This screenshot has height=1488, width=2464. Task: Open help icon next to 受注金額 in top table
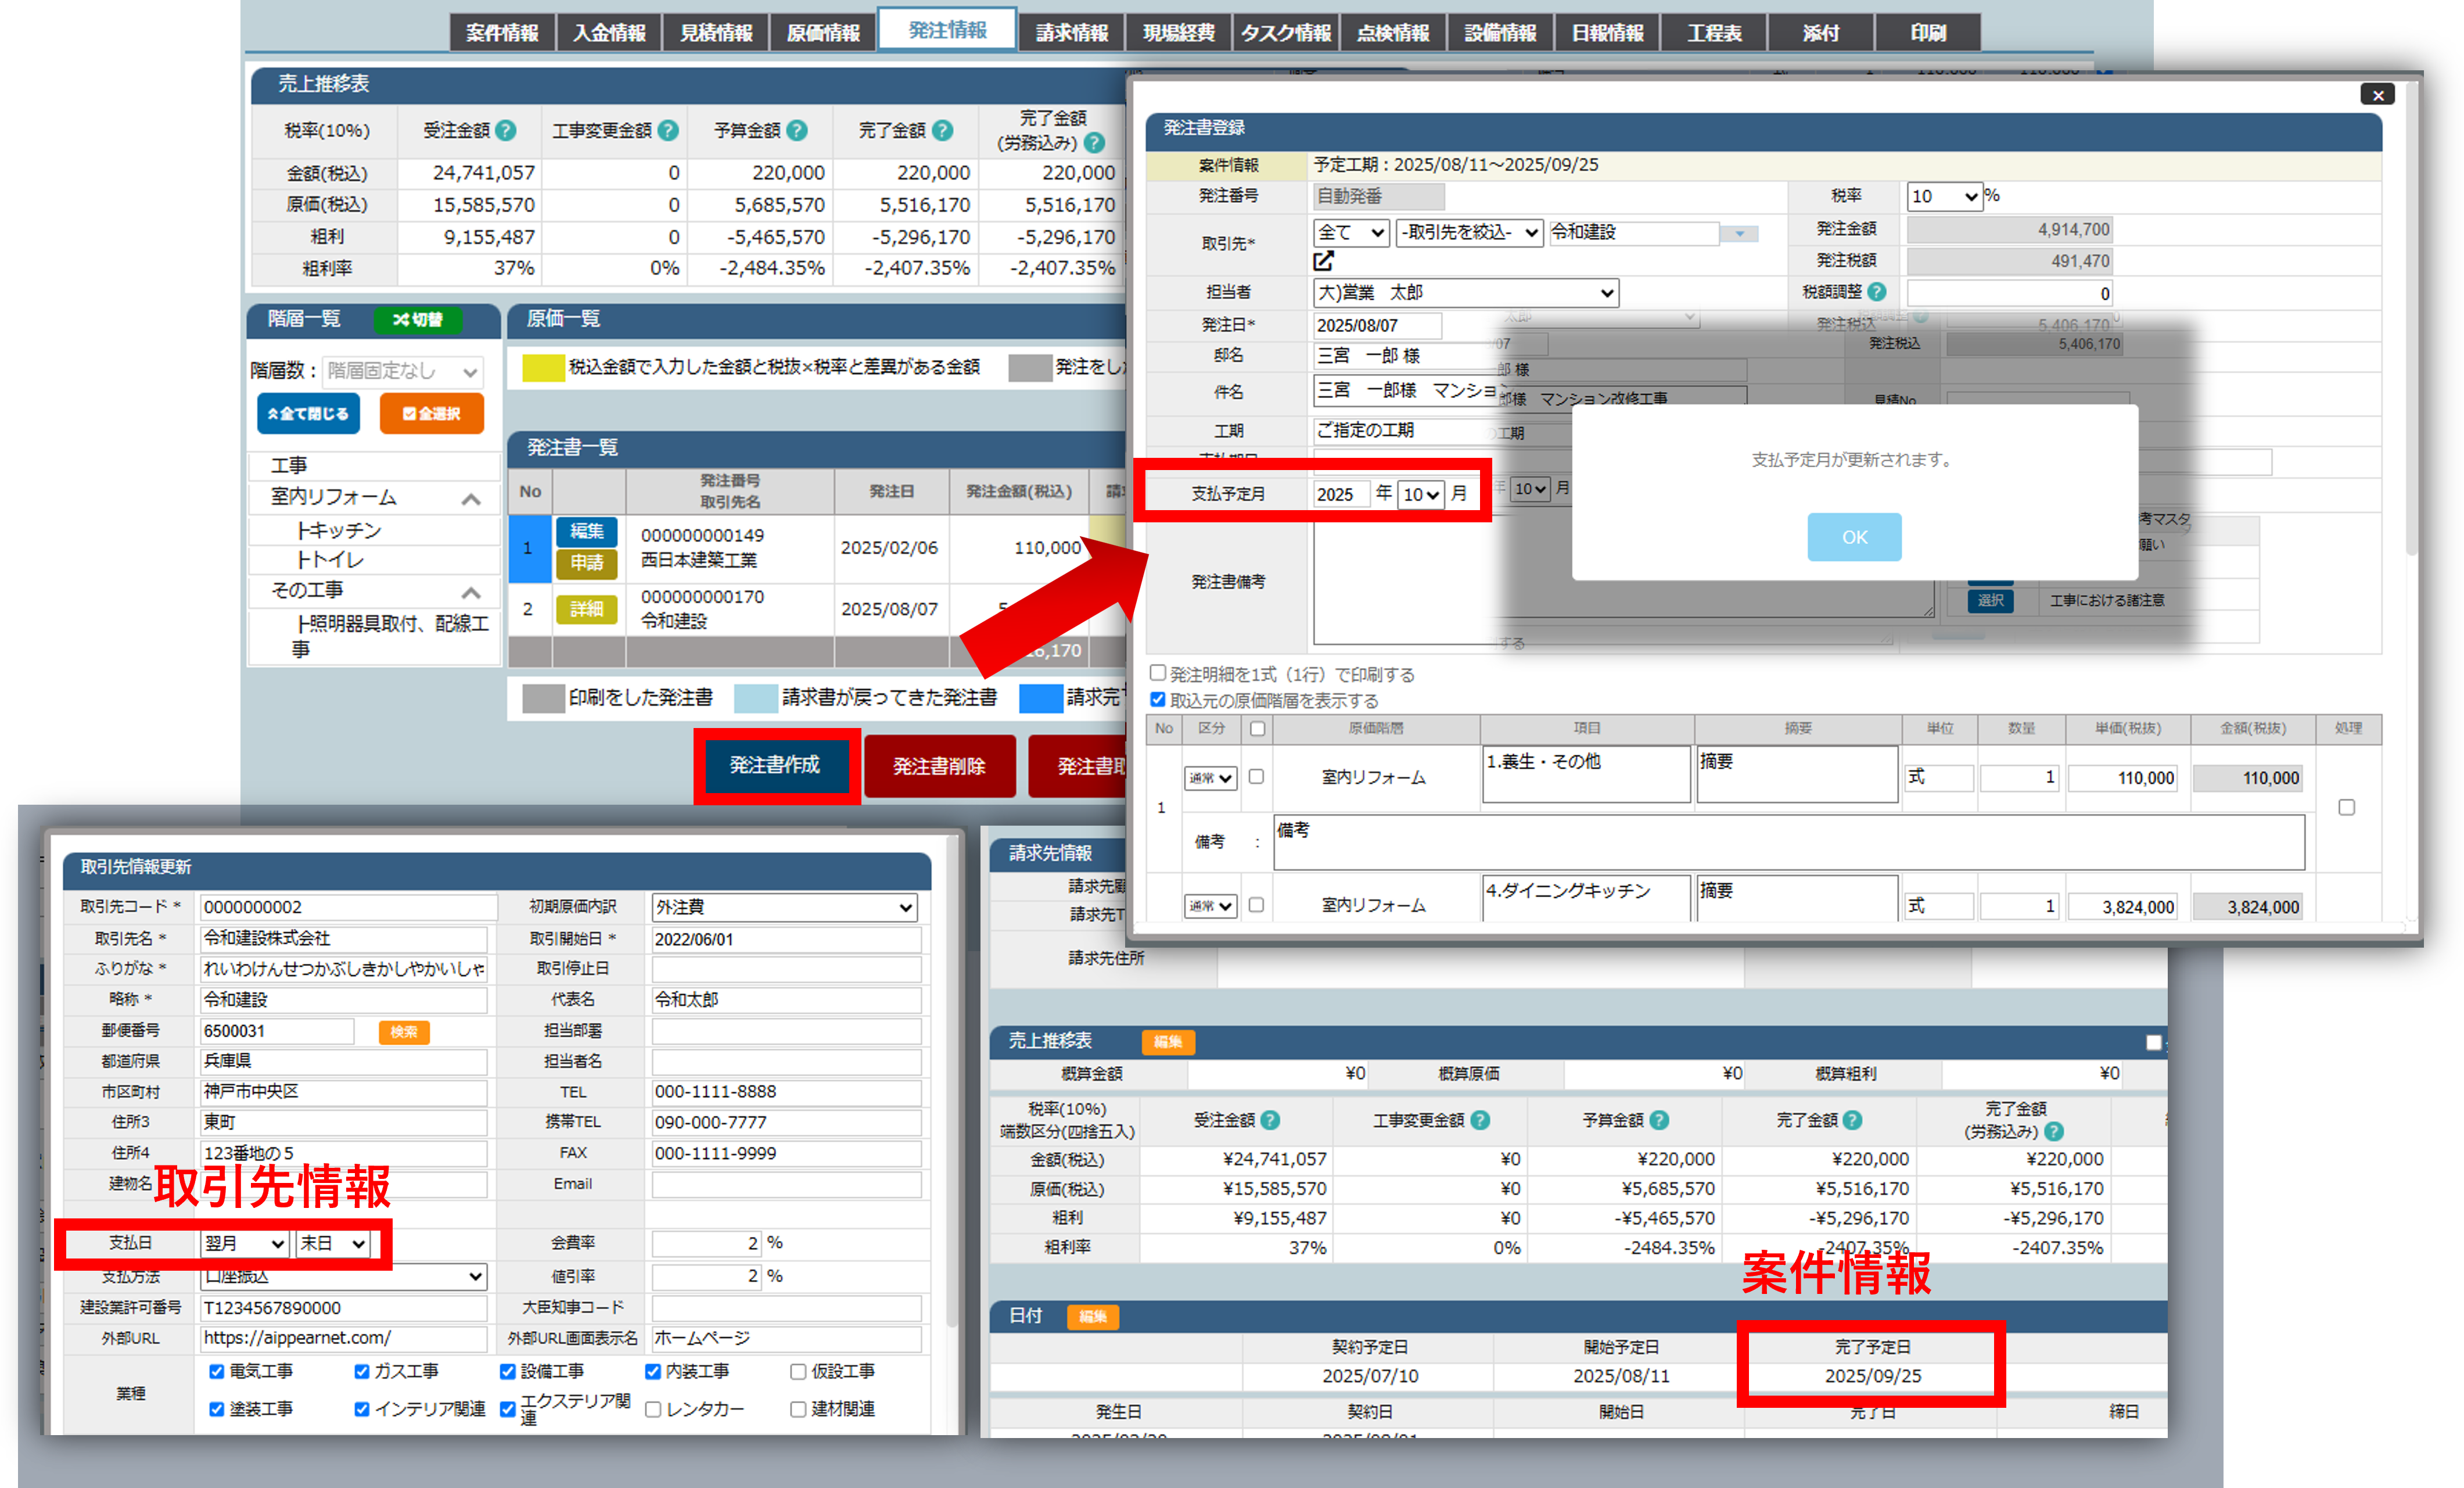[506, 131]
